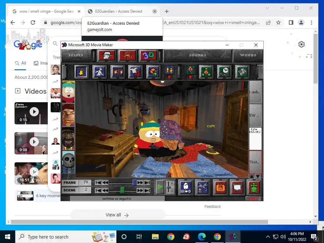
Task: Click the yellow 'cum' text in the scene
Action: coord(211,126)
